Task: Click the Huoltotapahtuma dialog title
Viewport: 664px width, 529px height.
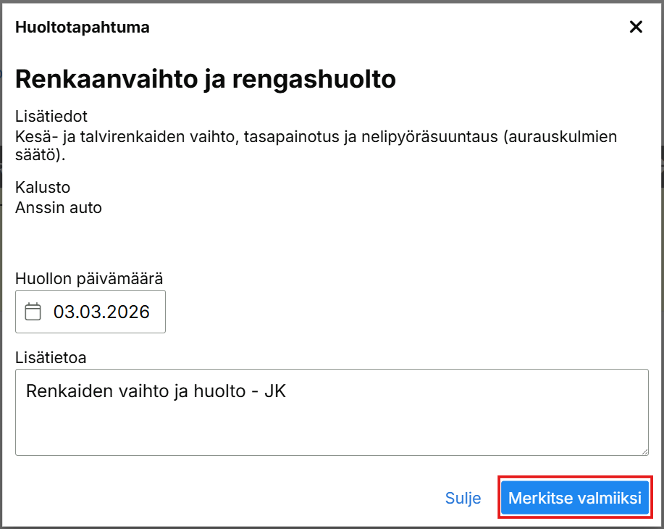Action: [82, 28]
